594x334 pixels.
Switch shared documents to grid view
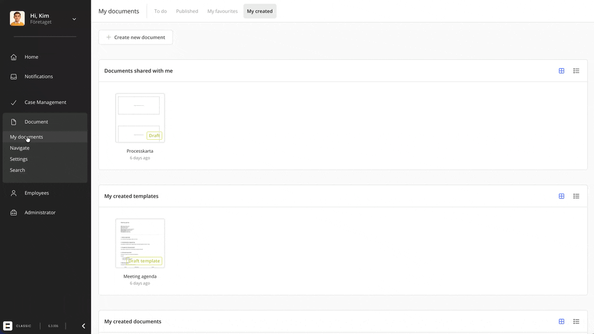click(x=561, y=71)
